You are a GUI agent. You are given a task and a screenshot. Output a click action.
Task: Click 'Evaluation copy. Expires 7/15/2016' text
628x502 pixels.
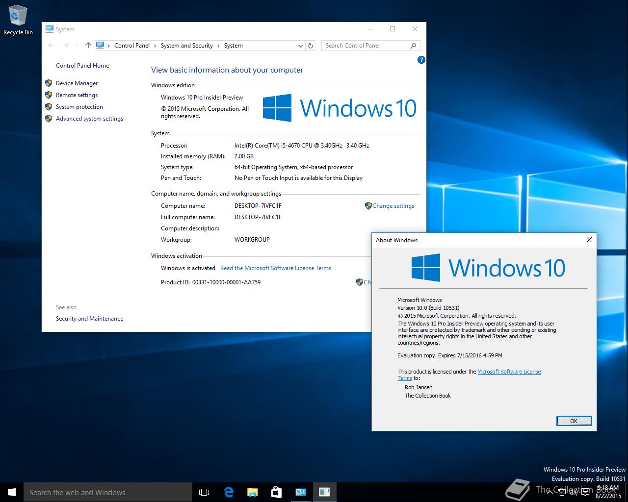point(450,355)
